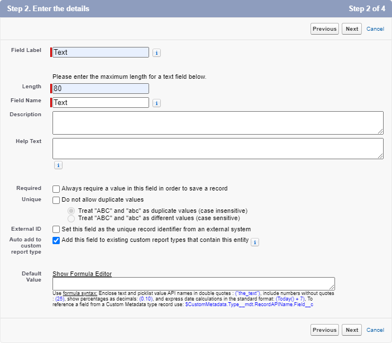Click the info icon beside Field Name

(x=157, y=103)
